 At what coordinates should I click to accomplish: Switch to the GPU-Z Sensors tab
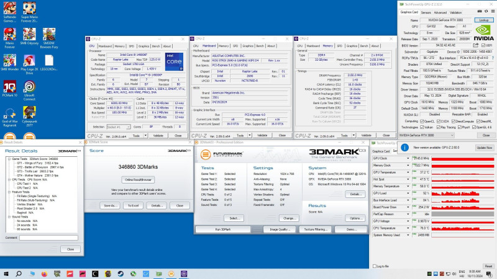pos(426,12)
